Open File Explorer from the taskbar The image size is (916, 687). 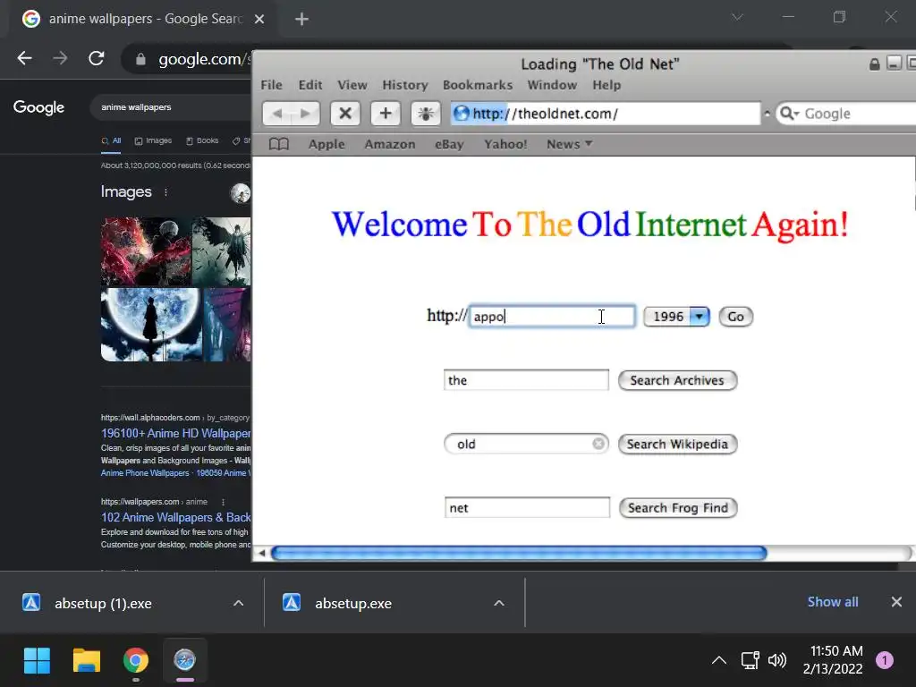(87, 660)
